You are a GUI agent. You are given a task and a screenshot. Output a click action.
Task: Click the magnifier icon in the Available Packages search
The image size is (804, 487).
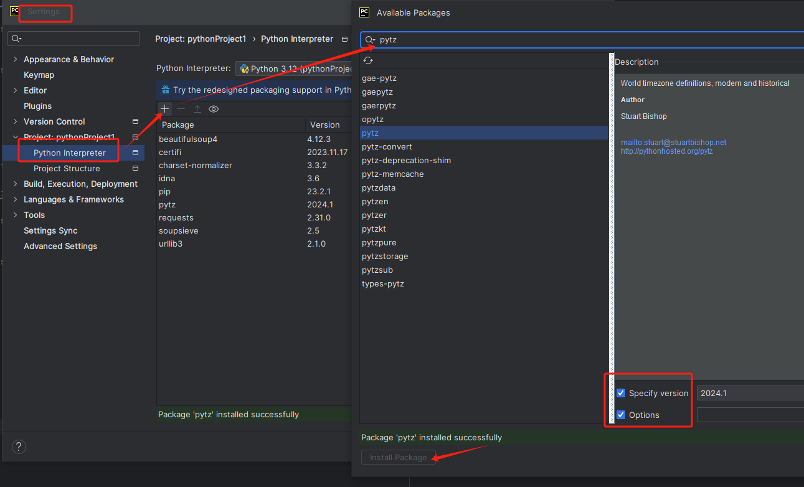pos(370,40)
